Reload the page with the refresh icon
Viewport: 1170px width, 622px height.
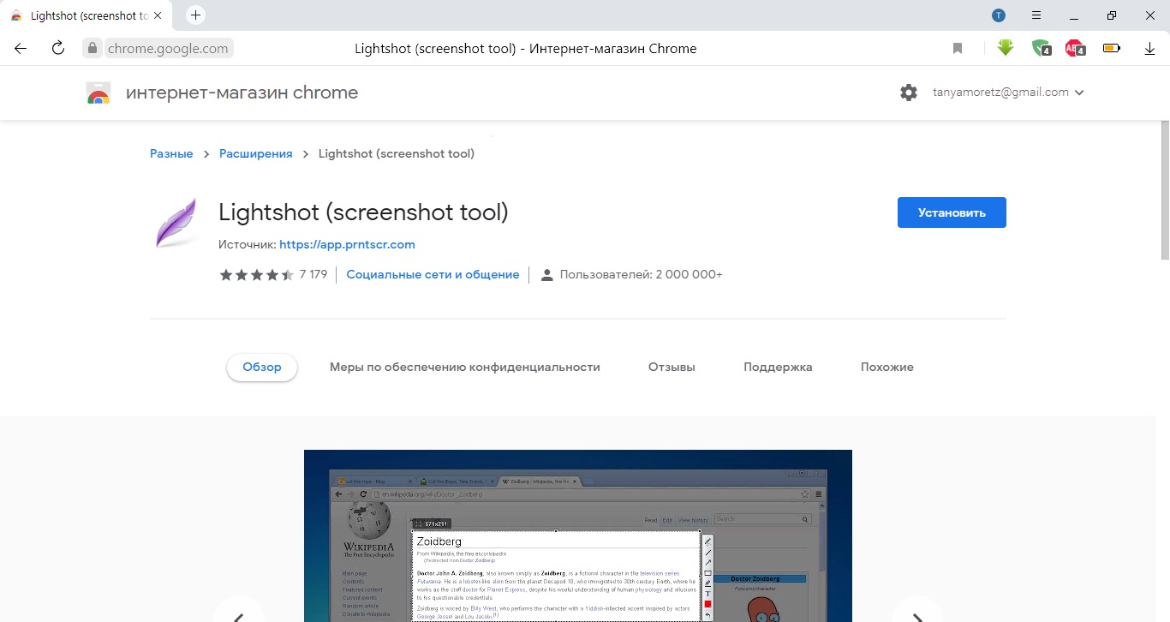tap(58, 49)
